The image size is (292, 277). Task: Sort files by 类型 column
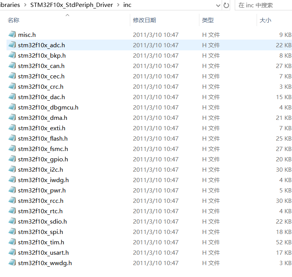point(208,20)
